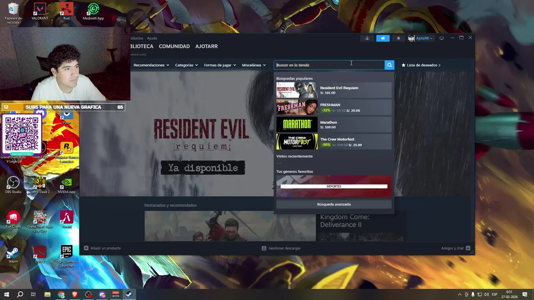Click Gestionar descargas label
This screenshot has height=300, width=534.
pyautogui.click(x=285, y=248)
